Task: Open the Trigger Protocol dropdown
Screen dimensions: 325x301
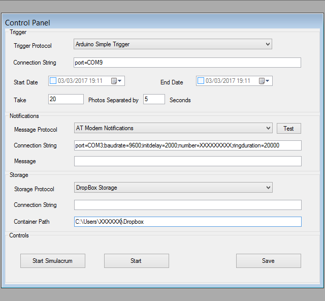Action: (x=173, y=44)
